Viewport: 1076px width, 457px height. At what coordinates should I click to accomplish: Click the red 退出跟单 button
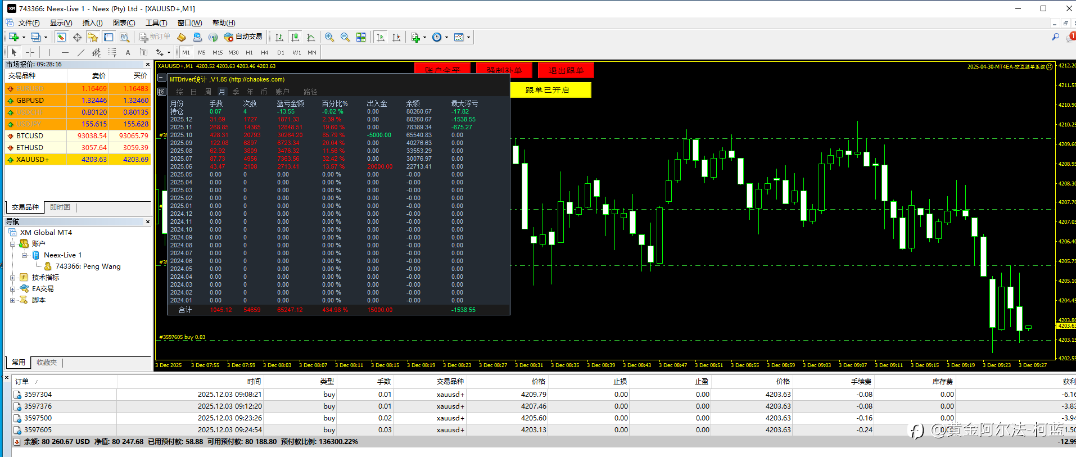(x=566, y=70)
